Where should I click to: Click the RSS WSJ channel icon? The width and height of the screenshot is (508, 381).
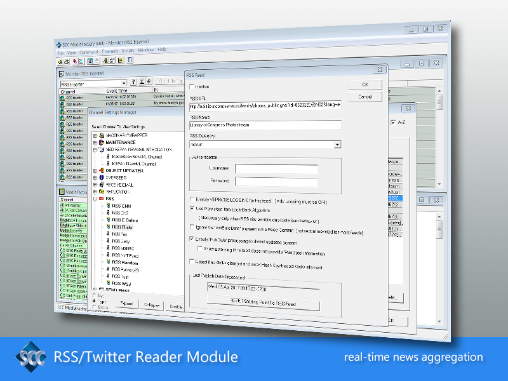[x=108, y=283]
